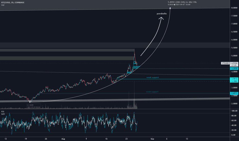Click the current price label 4.5326

click(x=234, y=63)
